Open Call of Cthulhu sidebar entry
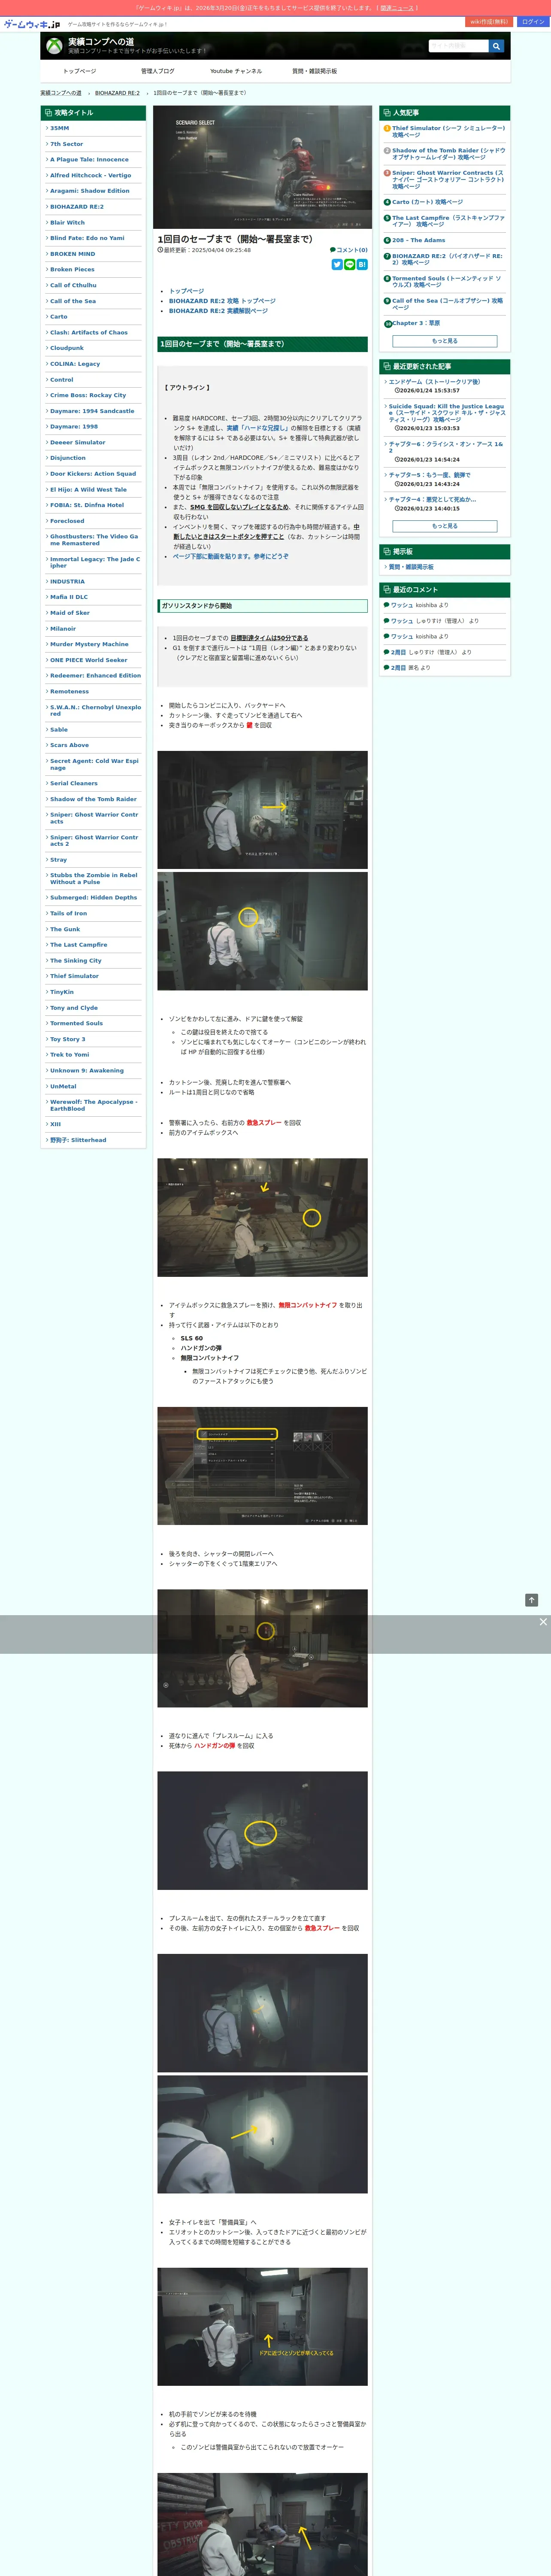The image size is (551, 2576). (74, 285)
